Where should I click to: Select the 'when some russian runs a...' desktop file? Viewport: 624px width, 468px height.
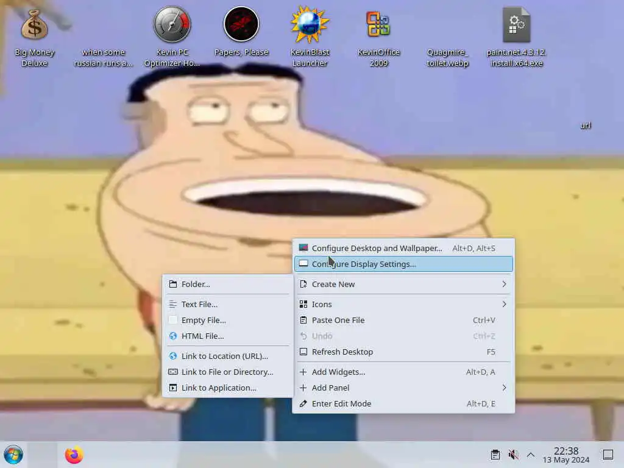click(103, 58)
